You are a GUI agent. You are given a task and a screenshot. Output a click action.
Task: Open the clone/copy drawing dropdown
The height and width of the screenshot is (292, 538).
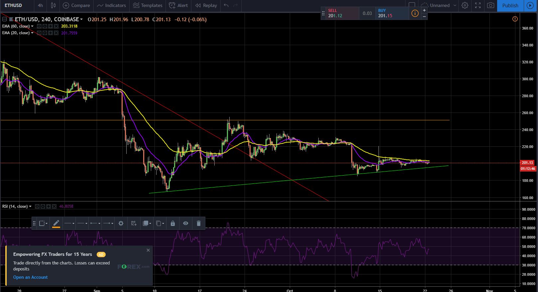click(160, 223)
